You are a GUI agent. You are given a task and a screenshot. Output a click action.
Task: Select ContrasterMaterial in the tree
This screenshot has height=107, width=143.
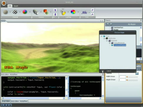click(x=120, y=45)
